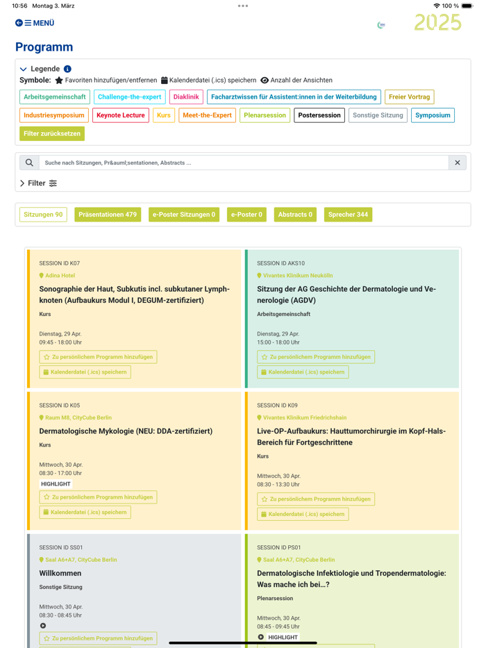Collapse the Legende section chevron
This screenshot has width=486, height=648.
click(23, 69)
